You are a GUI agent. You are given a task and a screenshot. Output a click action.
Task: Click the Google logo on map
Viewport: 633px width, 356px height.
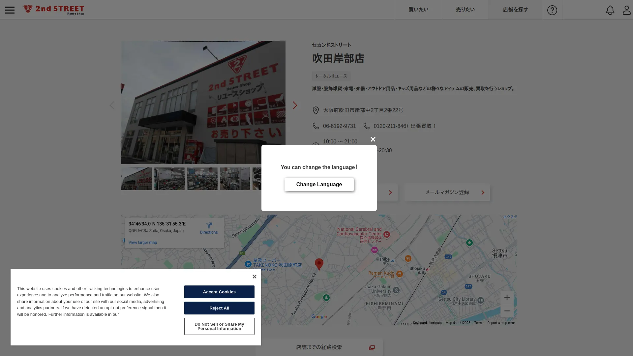point(319,317)
